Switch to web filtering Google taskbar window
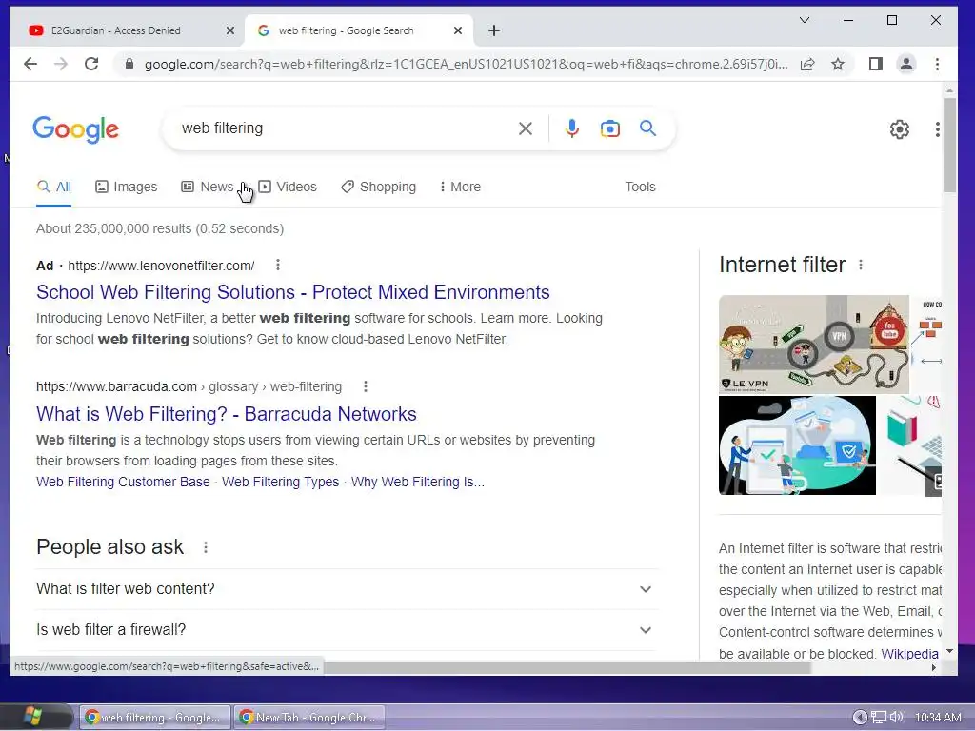Image resolution: width=975 pixels, height=731 pixels. click(x=153, y=718)
